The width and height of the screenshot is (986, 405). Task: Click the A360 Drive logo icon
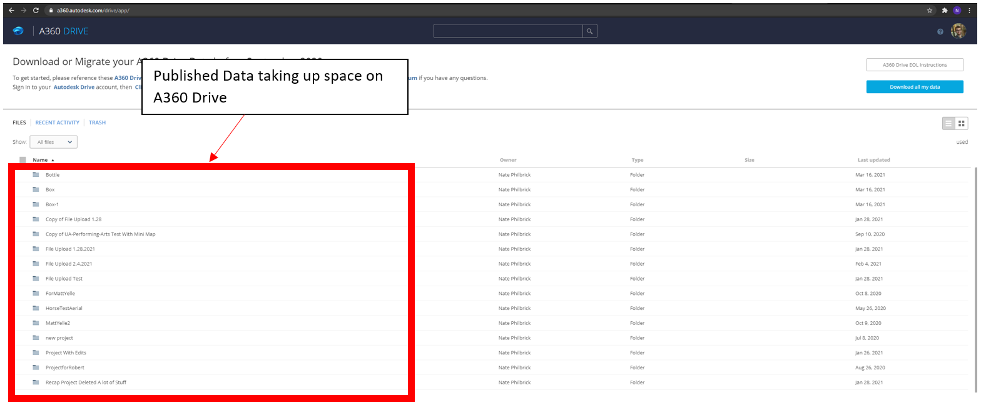pyautogui.click(x=18, y=31)
